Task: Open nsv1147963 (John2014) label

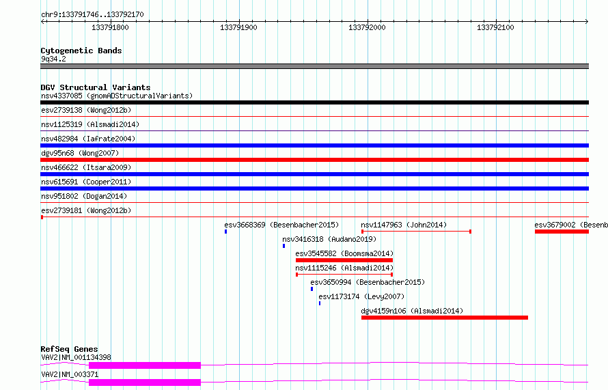Action: click(x=404, y=225)
